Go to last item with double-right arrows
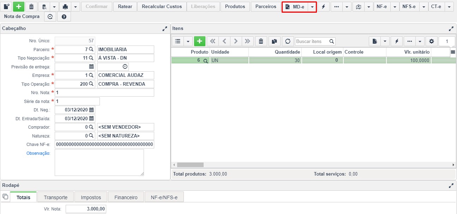This screenshot has width=457, height=214. point(247,41)
